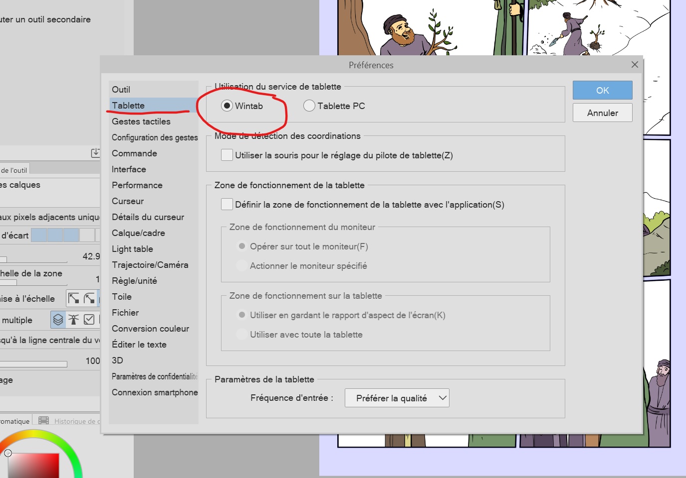Open the Conversion couleur category
686x478 pixels.
coord(154,329)
